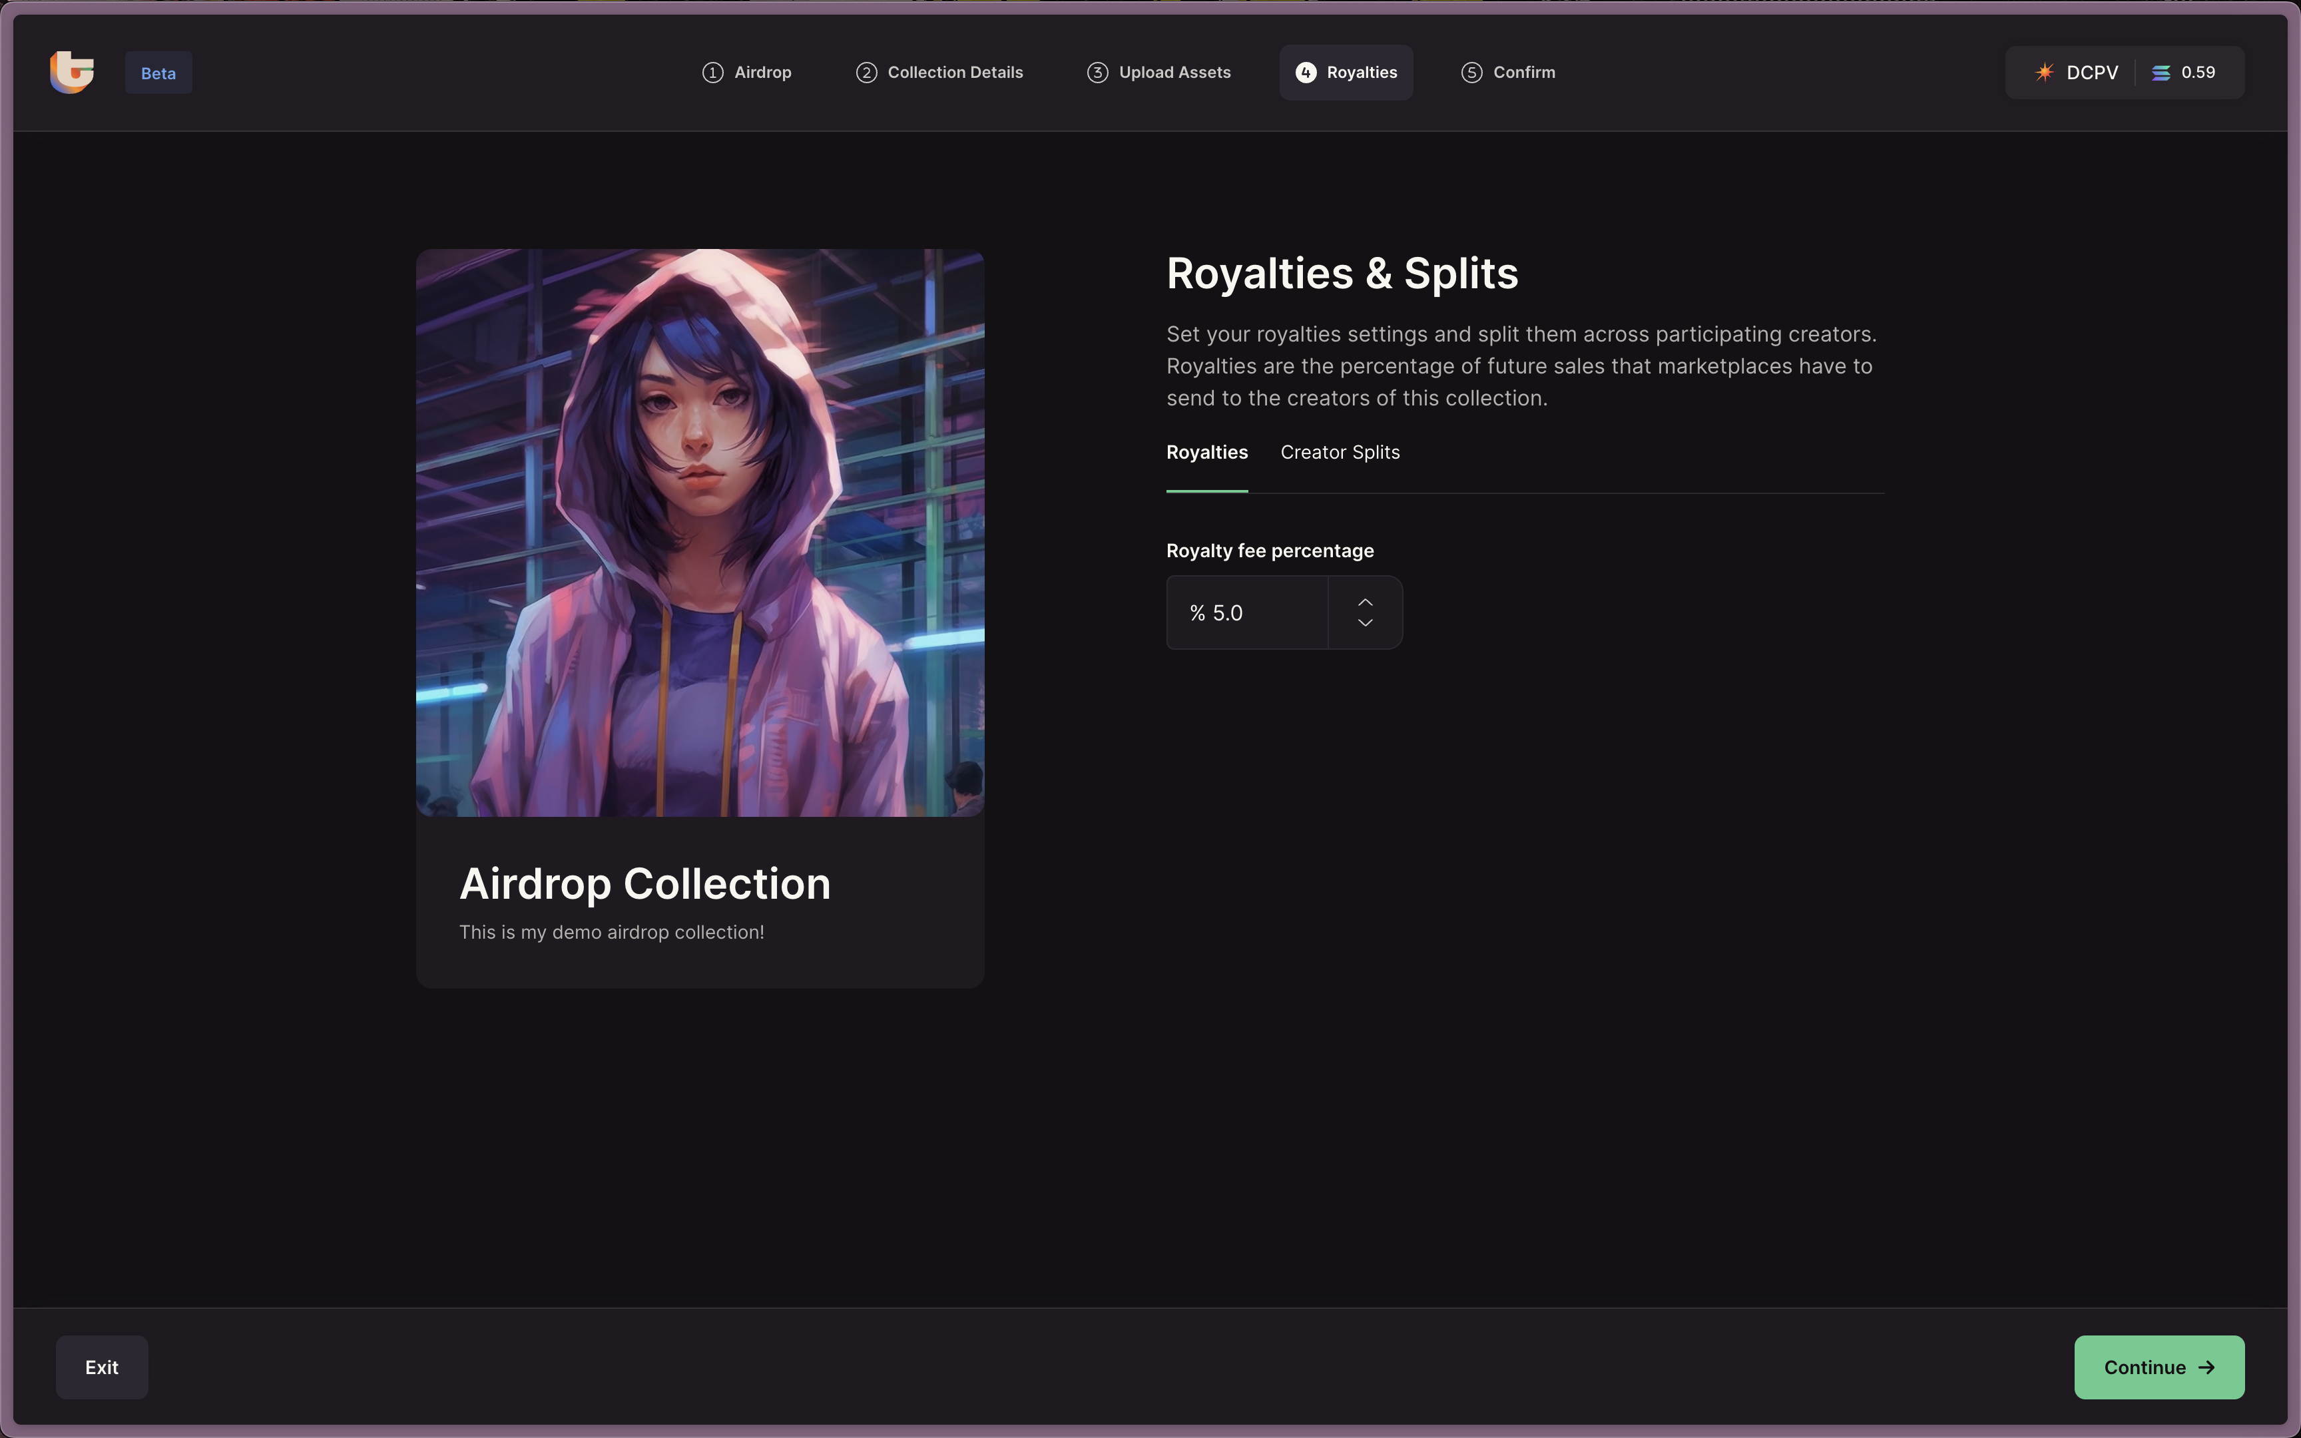This screenshot has height=1438, width=2301.
Task: Click the DCPV wallet name
Action: click(x=2092, y=73)
